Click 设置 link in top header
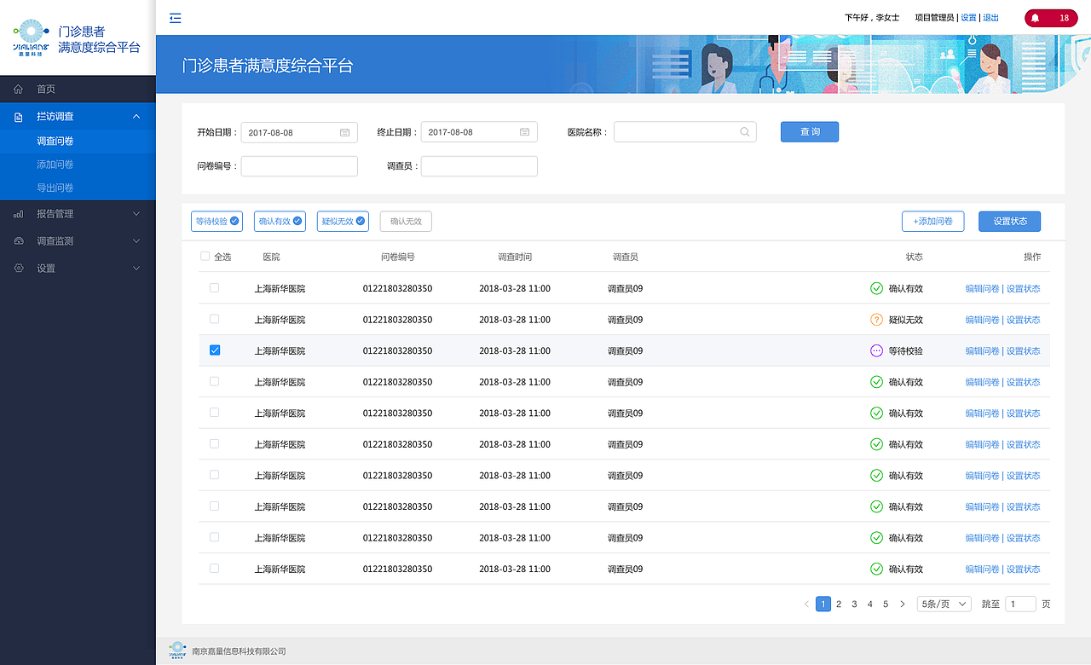The width and height of the screenshot is (1091, 665). [968, 18]
